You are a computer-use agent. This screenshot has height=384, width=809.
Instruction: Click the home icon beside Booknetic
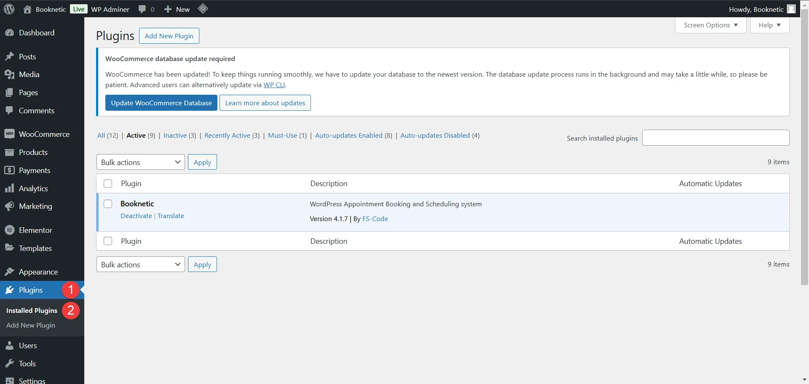click(27, 9)
